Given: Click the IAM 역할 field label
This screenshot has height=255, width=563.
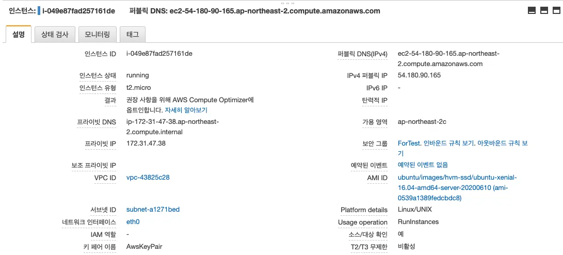Looking at the screenshot, I should click(x=103, y=234).
